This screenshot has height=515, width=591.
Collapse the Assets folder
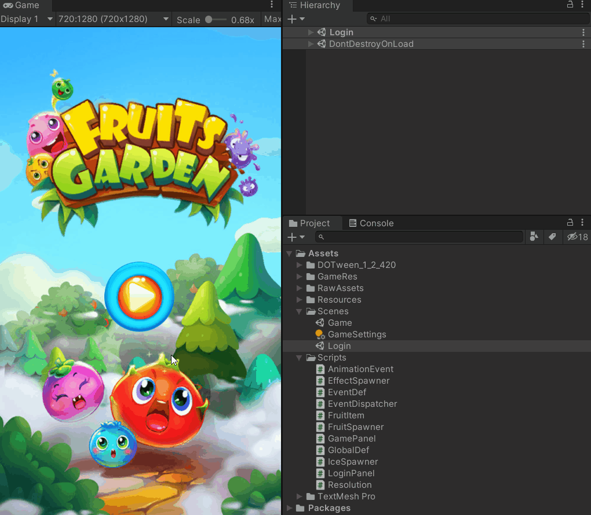[290, 253]
